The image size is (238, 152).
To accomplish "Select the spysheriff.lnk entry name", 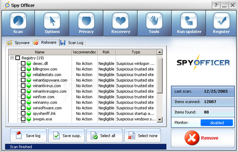I will tap(44, 113).
